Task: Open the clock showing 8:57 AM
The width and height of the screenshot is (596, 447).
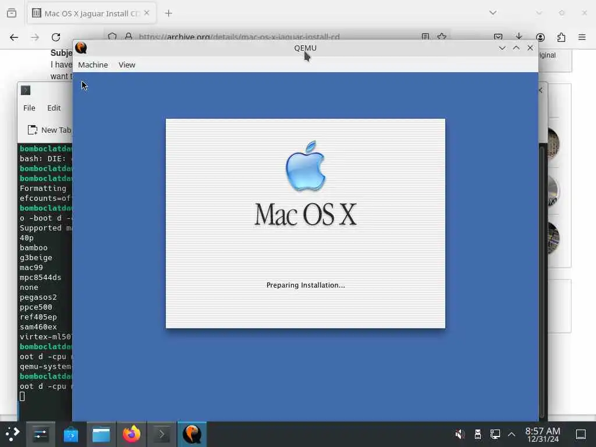Action: tap(543, 434)
